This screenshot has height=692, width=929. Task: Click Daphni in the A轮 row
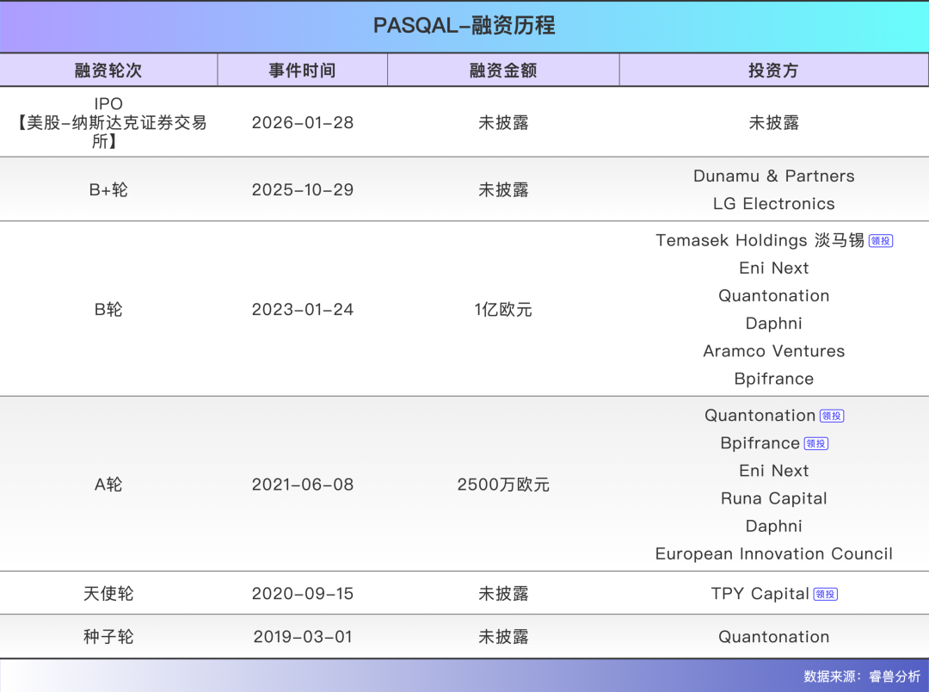pyautogui.click(x=774, y=526)
